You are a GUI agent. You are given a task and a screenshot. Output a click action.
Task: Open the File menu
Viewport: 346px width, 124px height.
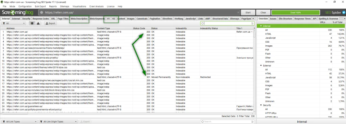coord(5,6)
